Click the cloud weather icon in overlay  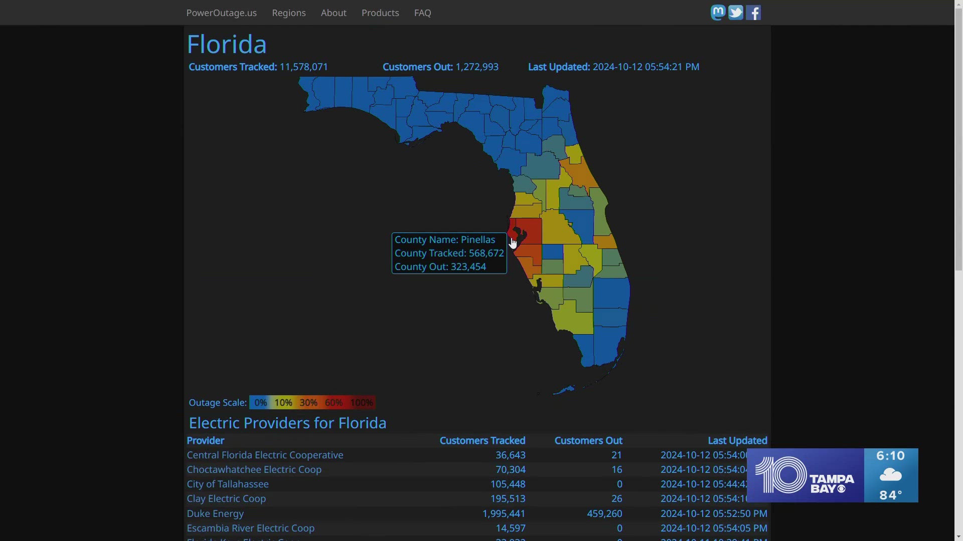coord(891,474)
